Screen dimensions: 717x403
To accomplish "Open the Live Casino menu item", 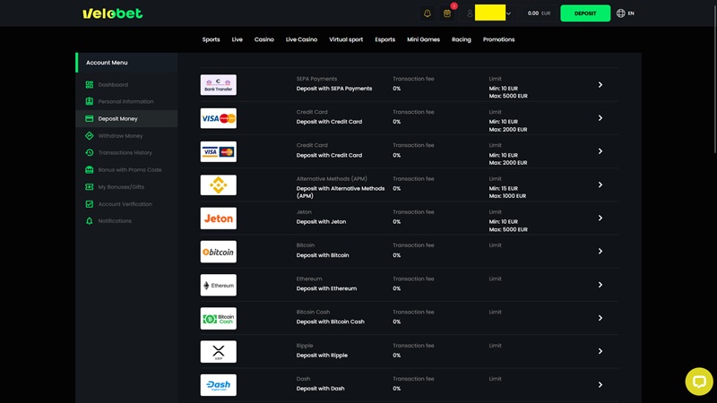I will click(301, 39).
